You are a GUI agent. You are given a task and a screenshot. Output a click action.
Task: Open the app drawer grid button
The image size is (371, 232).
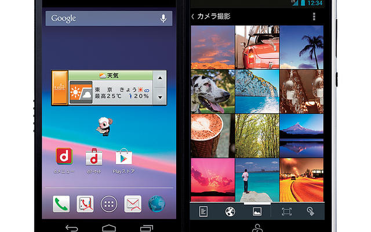point(109,204)
